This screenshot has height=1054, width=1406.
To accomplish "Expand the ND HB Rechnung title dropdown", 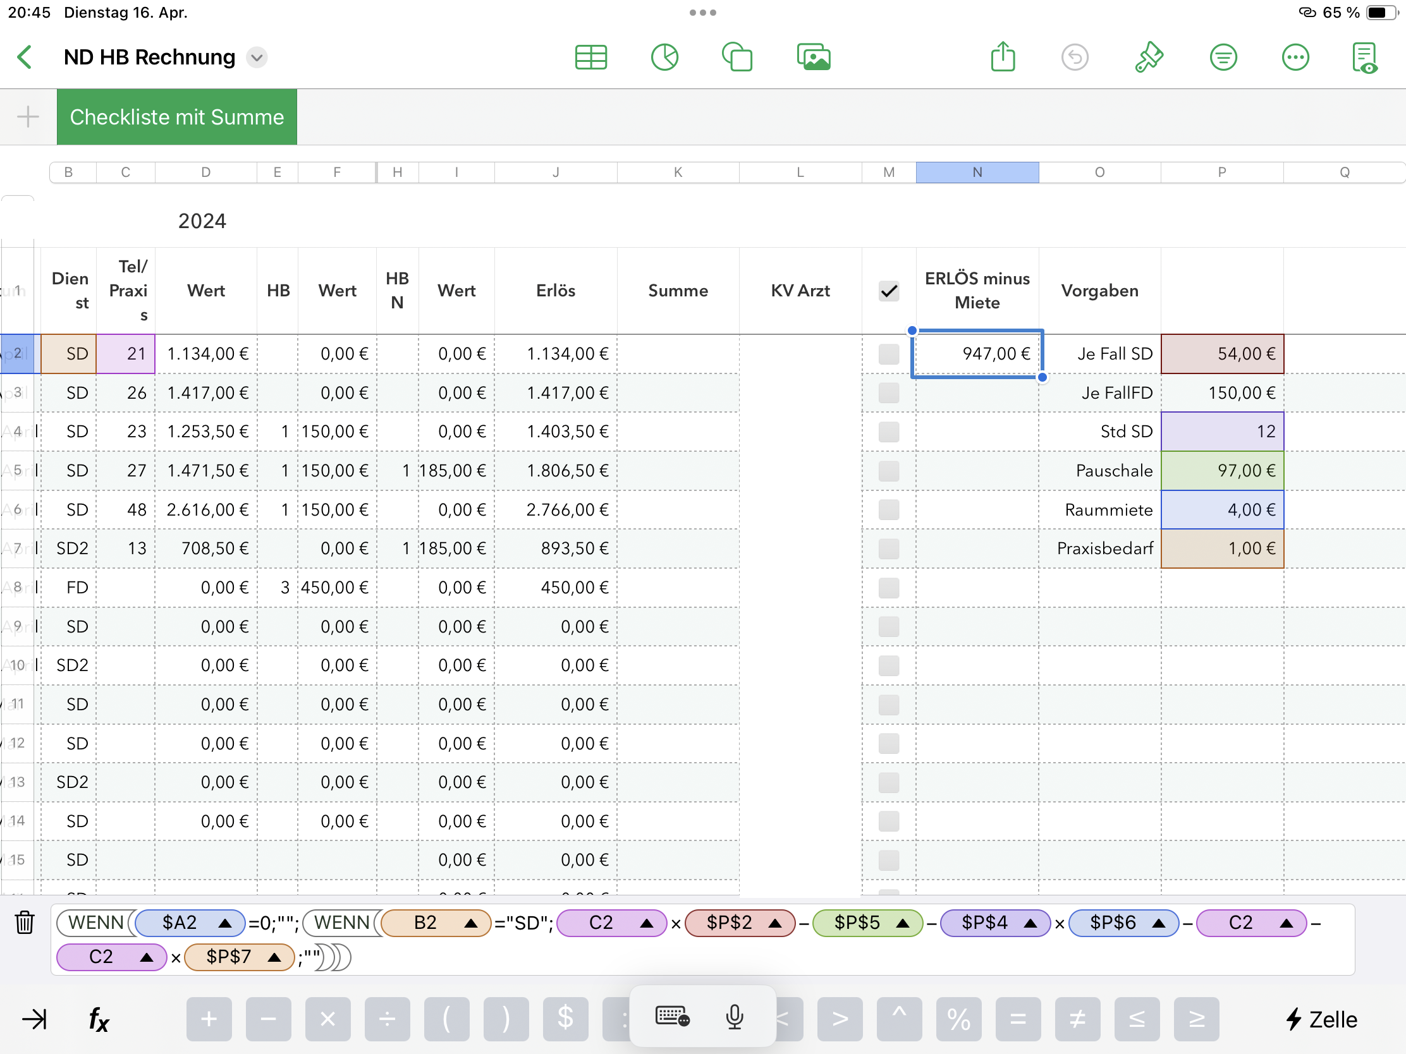I will pyautogui.click(x=257, y=57).
